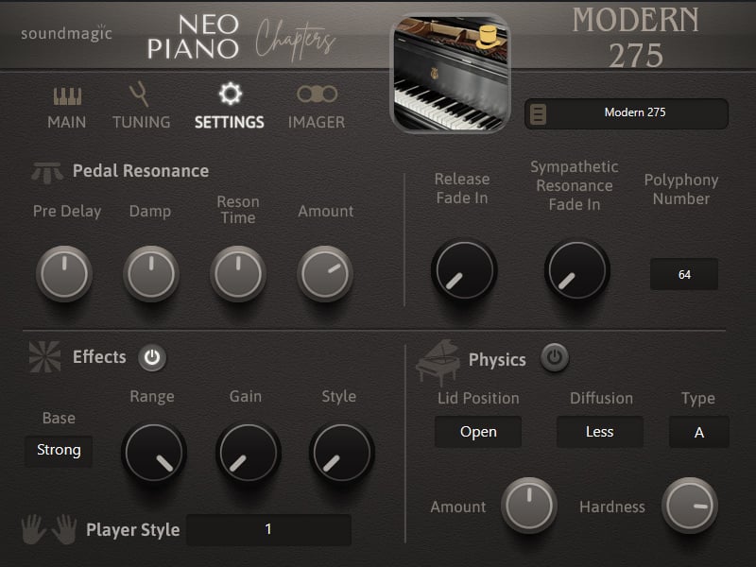Screen dimensions: 756x567
Task: Click the Pre Delay label
Action: tap(67, 211)
